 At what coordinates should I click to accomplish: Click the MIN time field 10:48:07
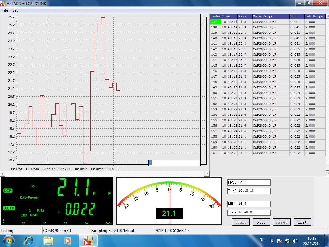point(254,213)
